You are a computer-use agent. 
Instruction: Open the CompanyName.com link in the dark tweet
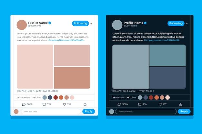pos(162,40)
